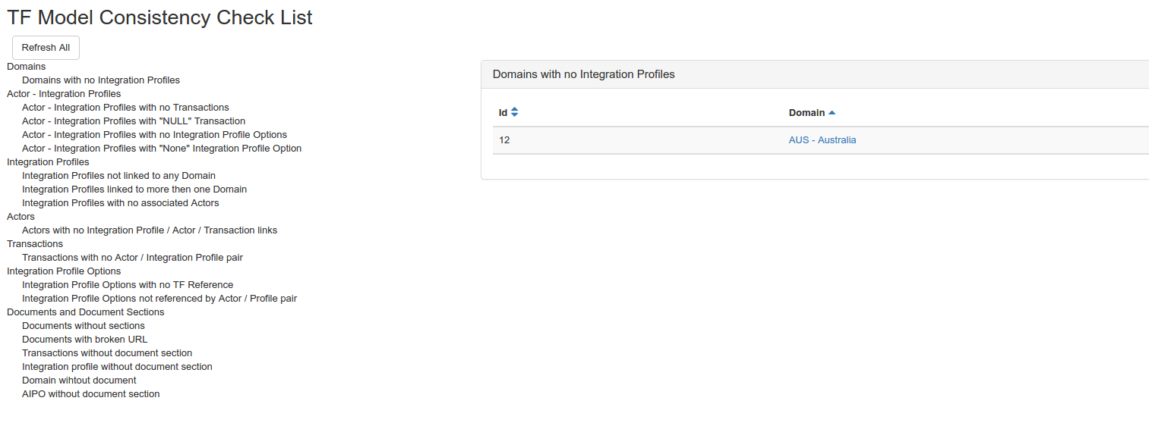The image size is (1149, 426).
Task: Show Transactions without document section
Action: click(107, 353)
